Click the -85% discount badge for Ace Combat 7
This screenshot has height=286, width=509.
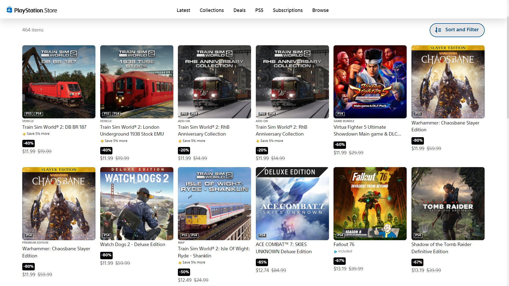tap(262, 262)
